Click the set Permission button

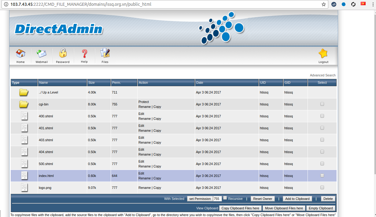(200, 199)
